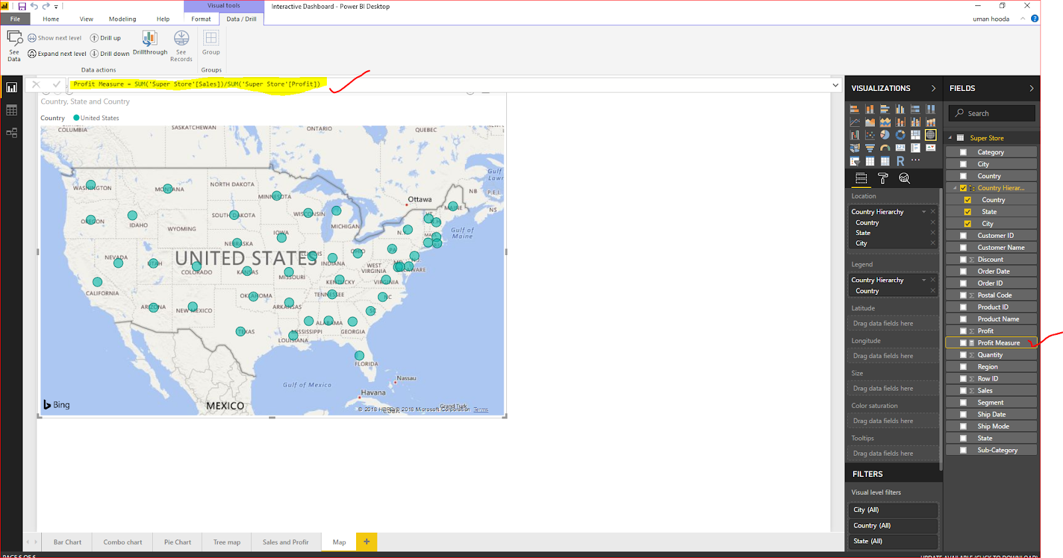
Task: Switch to Report view in left sidebar
Action: 11,88
